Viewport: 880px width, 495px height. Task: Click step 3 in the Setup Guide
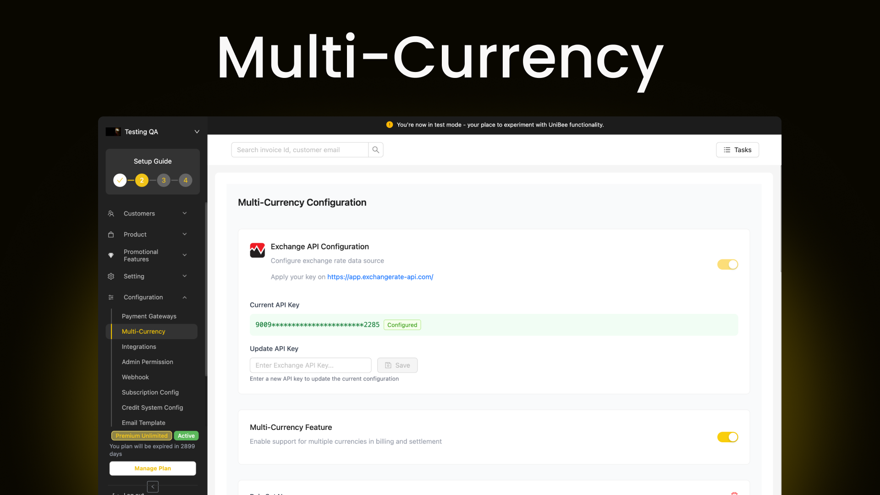164,180
